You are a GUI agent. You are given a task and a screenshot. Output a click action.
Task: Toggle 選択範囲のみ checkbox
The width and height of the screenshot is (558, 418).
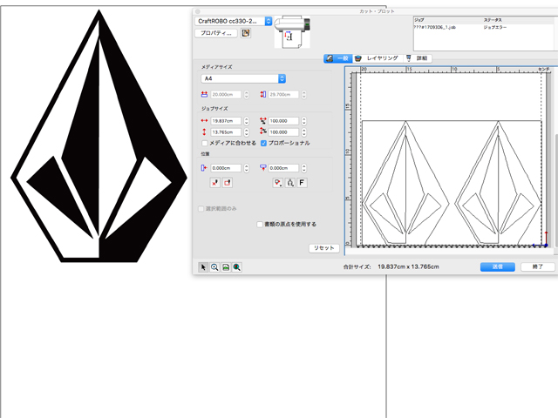pyautogui.click(x=201, y=209)
